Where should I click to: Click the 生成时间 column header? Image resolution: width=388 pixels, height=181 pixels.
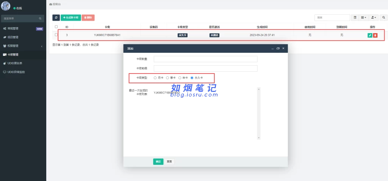pos(262,27)
